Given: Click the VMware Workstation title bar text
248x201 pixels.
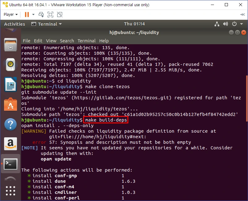Looking at the screenshot, I should tap(79, 5).
